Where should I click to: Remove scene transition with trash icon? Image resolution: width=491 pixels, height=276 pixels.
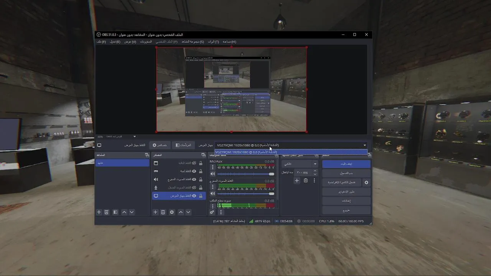pos(306,180)
